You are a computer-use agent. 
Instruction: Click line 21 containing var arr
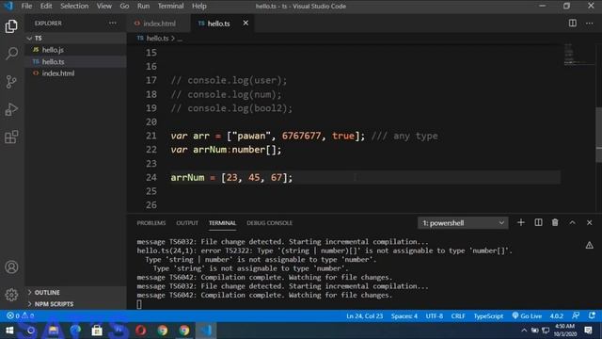304,136
